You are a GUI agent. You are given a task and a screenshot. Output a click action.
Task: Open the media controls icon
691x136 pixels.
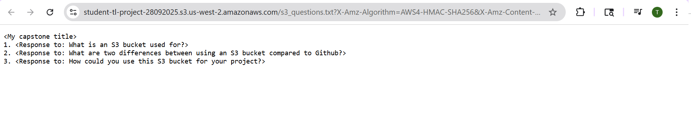[x=638, y=12]
